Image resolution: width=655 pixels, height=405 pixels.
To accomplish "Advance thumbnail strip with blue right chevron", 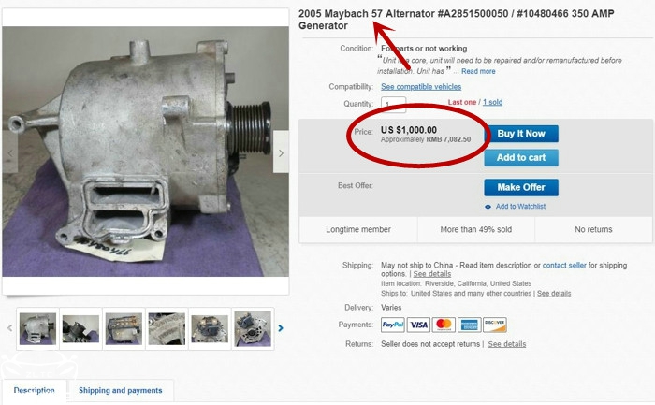I will (x=281, y=328).
